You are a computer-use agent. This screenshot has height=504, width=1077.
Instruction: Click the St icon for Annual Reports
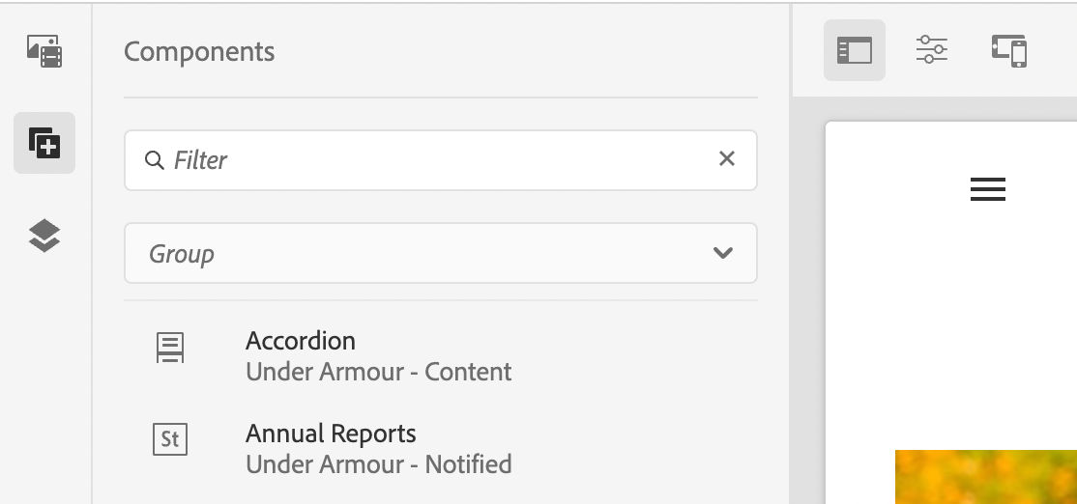[170, 439]
